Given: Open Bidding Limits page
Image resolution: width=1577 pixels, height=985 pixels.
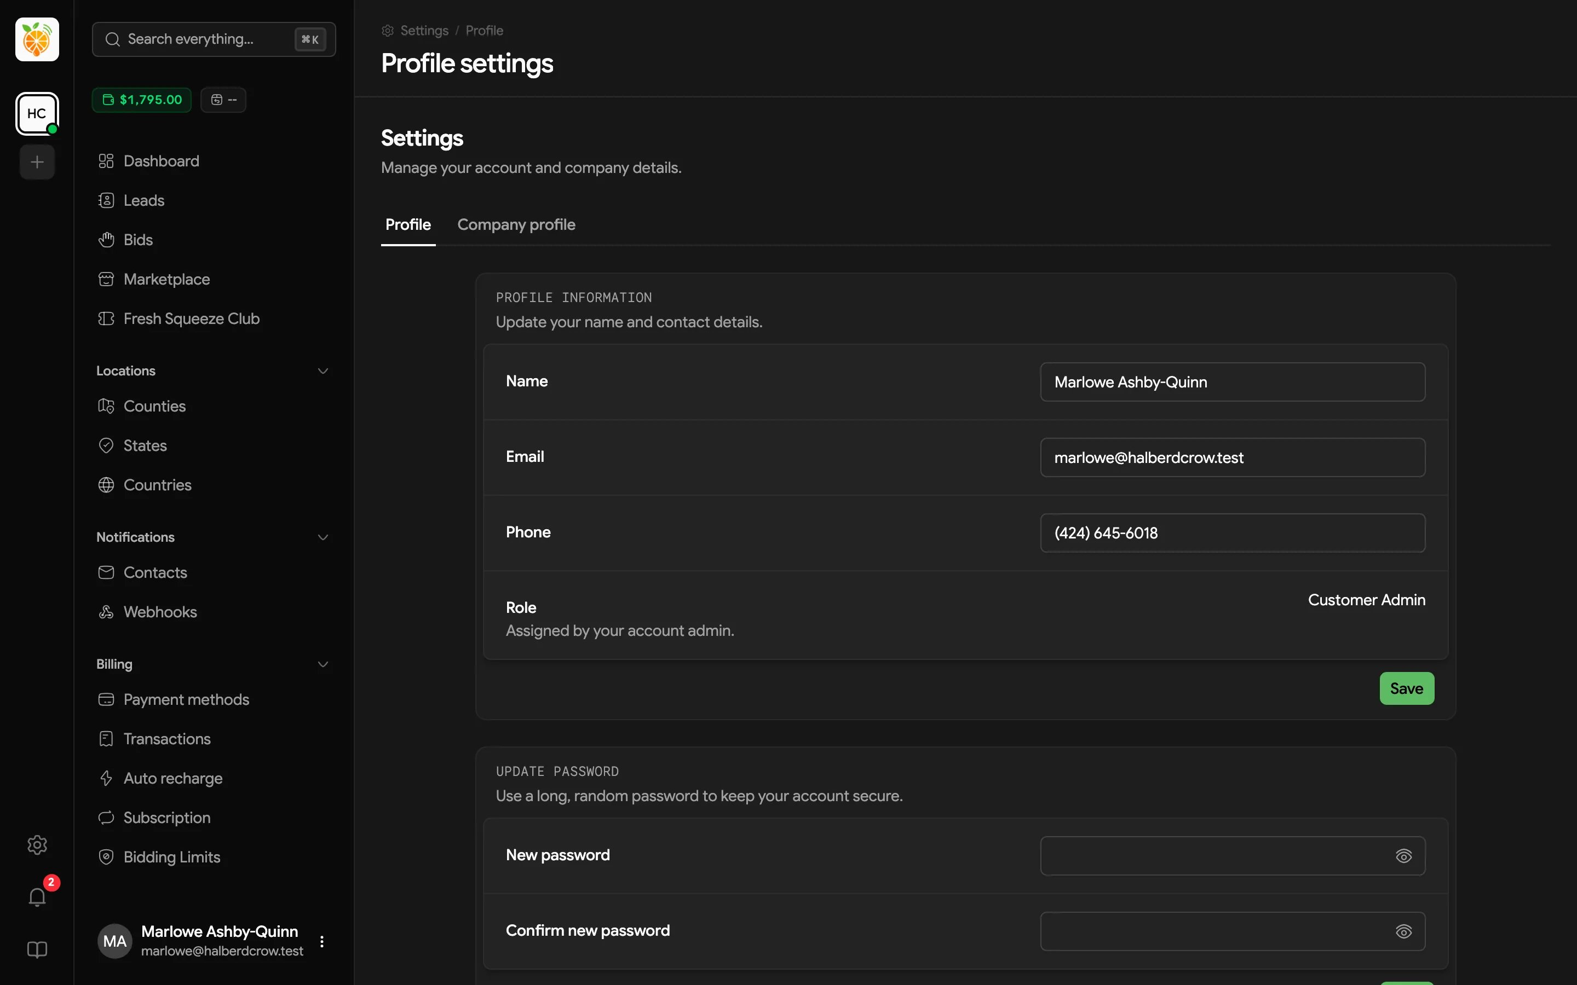Looking at the screenshot, I should (214, 857).
